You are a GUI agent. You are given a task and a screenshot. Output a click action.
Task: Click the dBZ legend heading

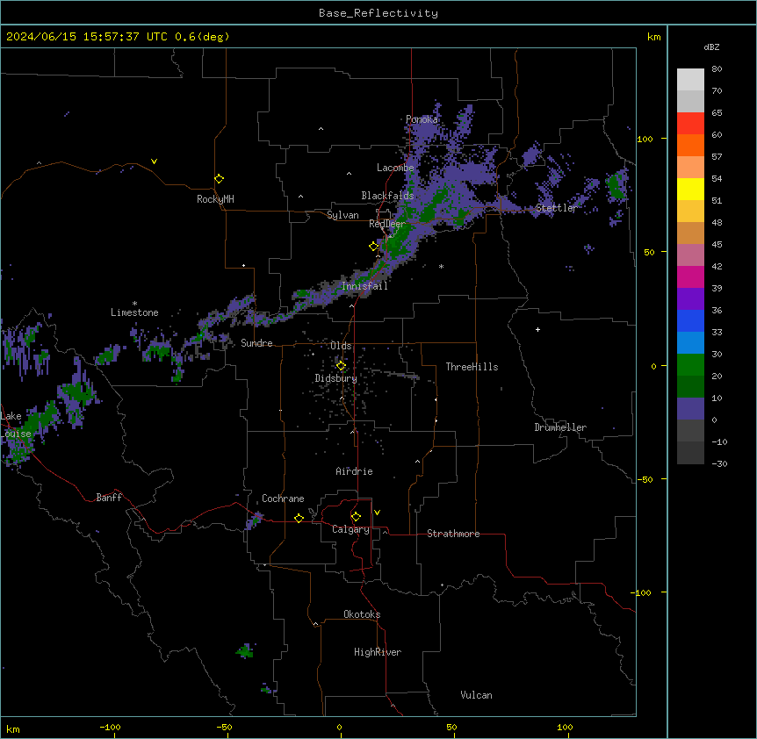[711, 47]
